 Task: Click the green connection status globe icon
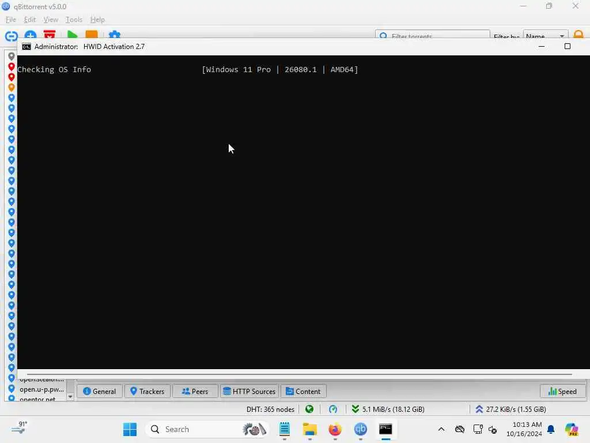(309, 409)
